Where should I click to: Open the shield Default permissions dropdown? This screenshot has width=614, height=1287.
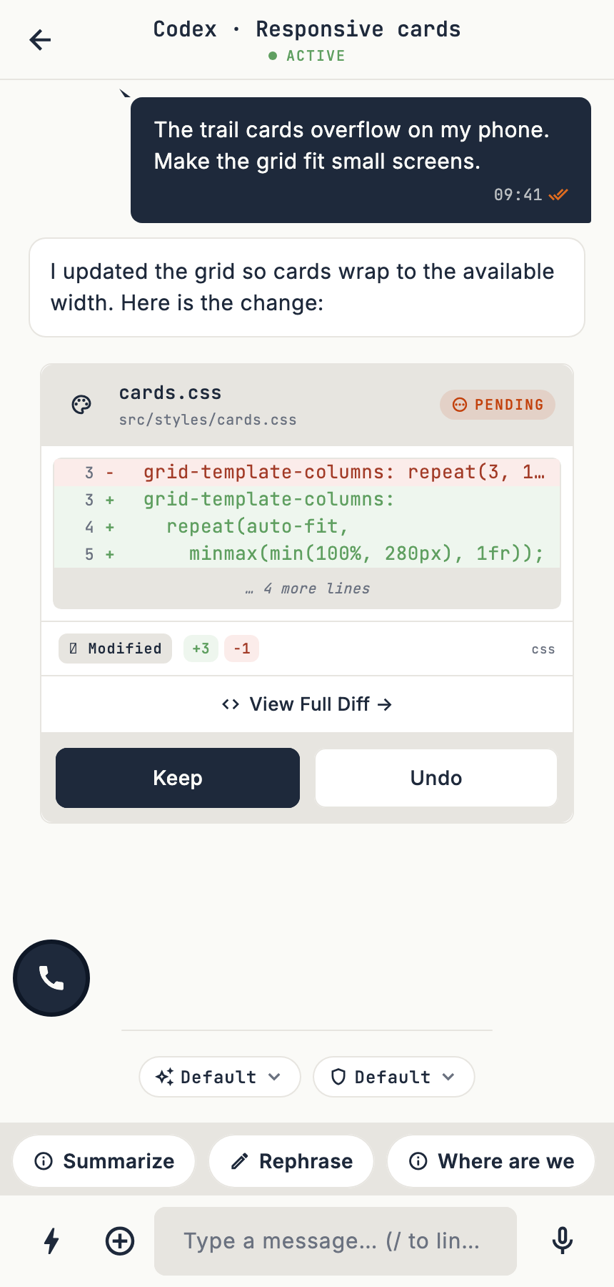[x=394, y=1077]
